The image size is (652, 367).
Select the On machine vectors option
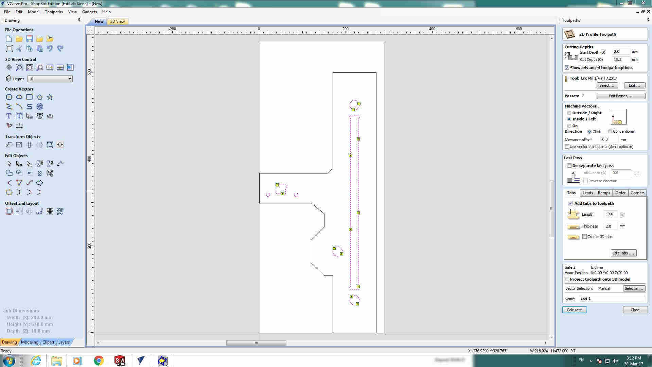point(569,126)
